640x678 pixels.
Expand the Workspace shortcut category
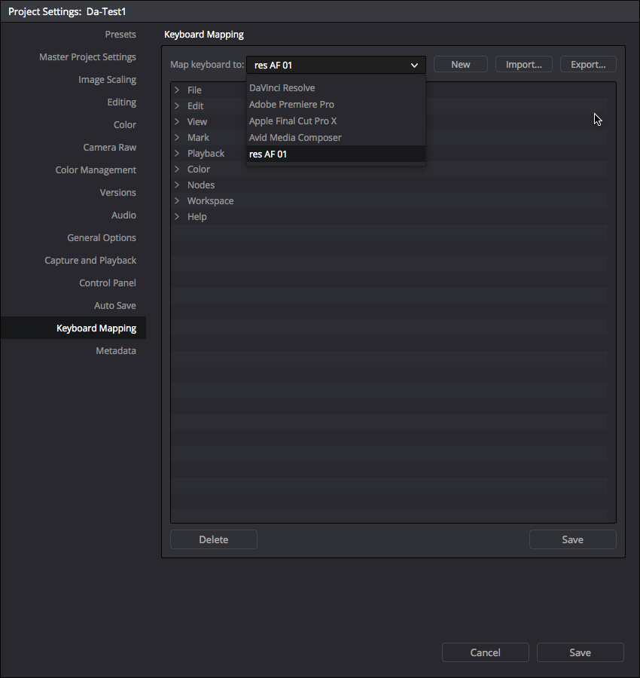[178, 201]
